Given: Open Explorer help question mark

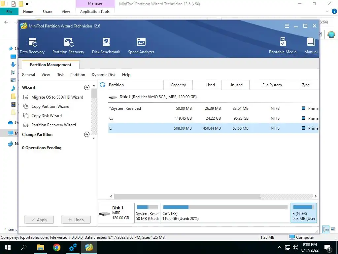Looking at the screenshot, I should (334, 12).
